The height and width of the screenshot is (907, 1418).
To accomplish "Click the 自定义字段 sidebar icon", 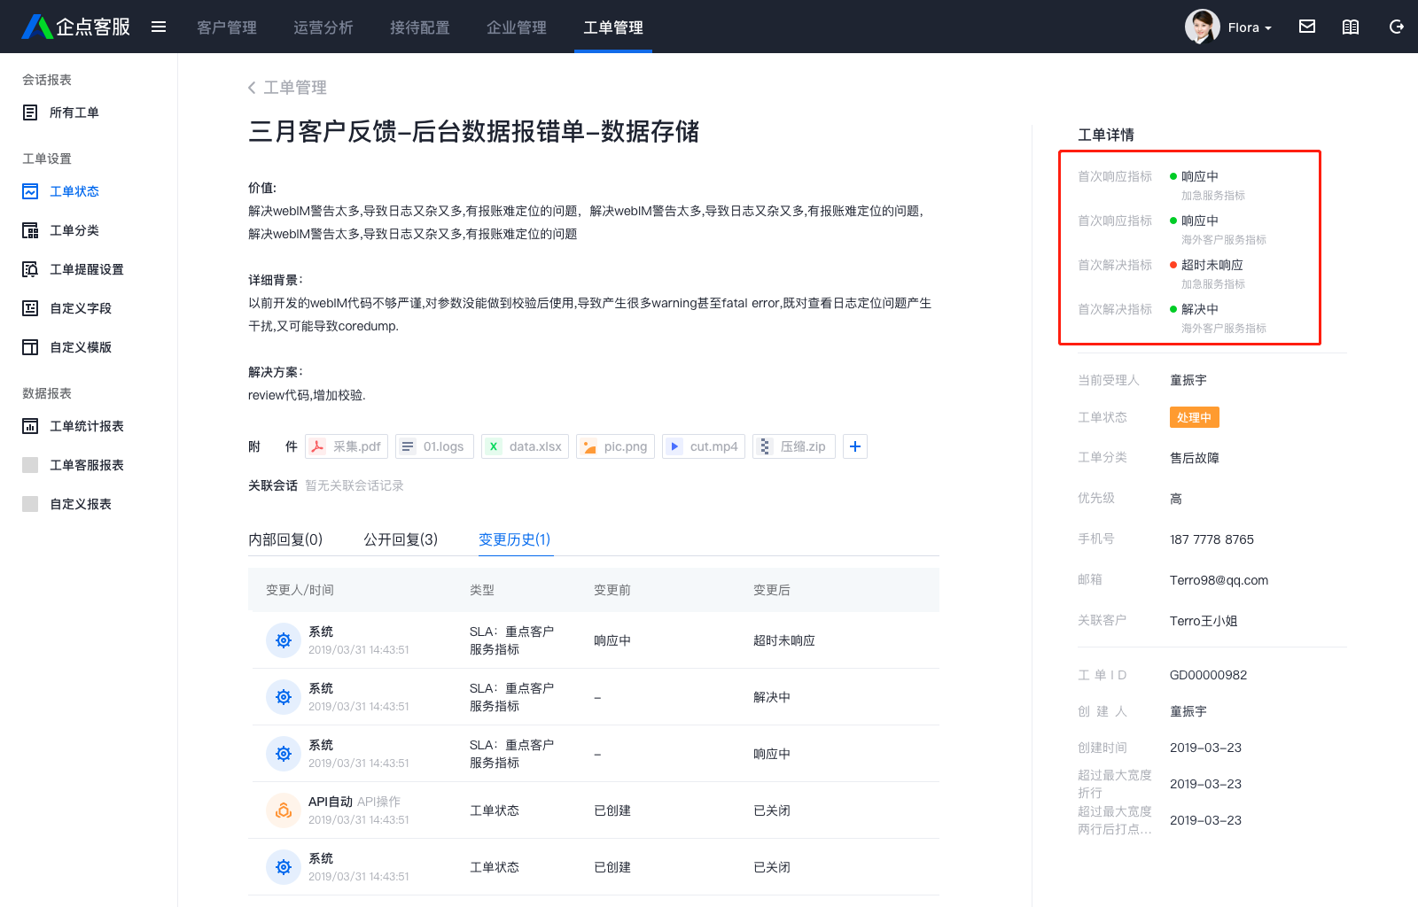I will (30, 308).
